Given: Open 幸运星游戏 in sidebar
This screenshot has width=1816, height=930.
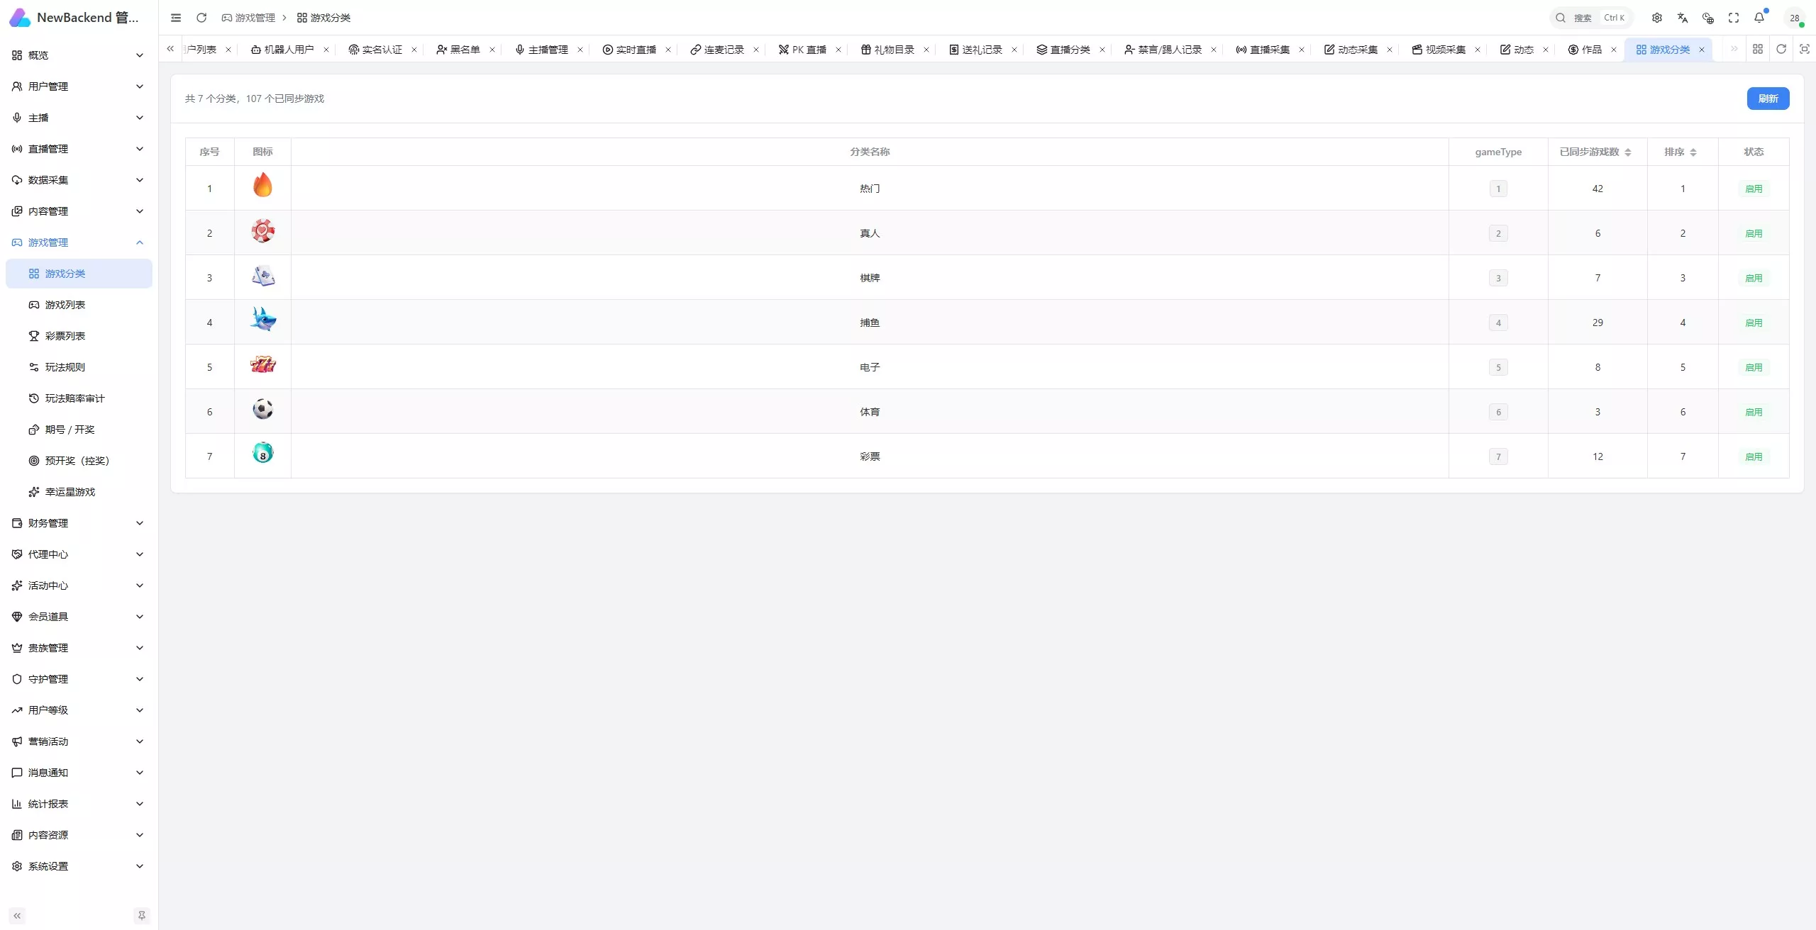Looking at the screenshot, I should tap(79, 492).
